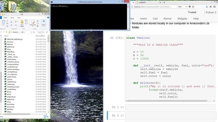This screenshot has height=122, width=218.
Task: Open the Explorer quick access toolbar dropdown
Action: tap(5, 14)
